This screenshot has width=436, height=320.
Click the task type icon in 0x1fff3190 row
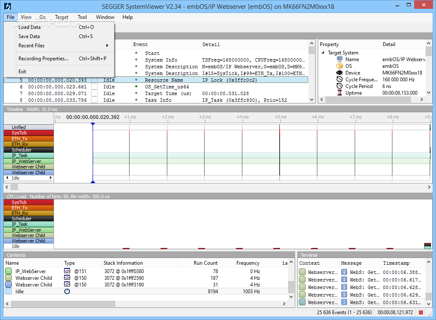[67, 284]
